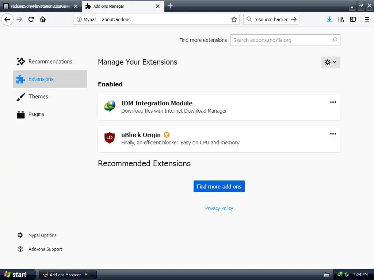
Task: Open Mypal Options from the sidebar
Action: [42, 236]
